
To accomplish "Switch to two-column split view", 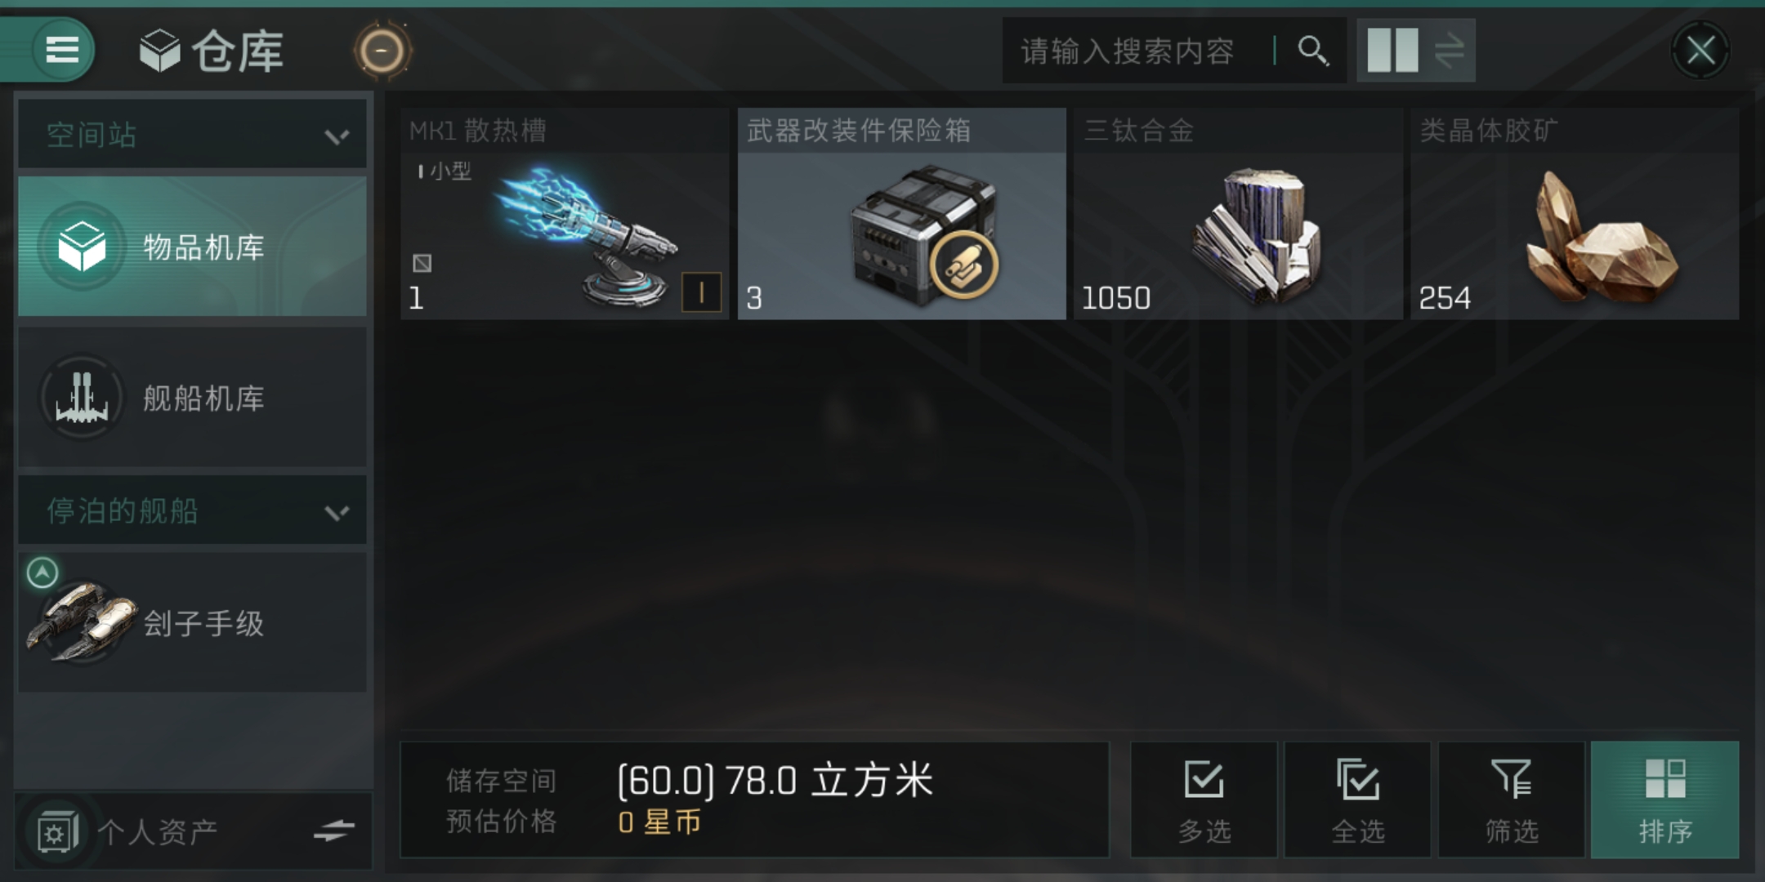I will click(x=1392, y=51).
